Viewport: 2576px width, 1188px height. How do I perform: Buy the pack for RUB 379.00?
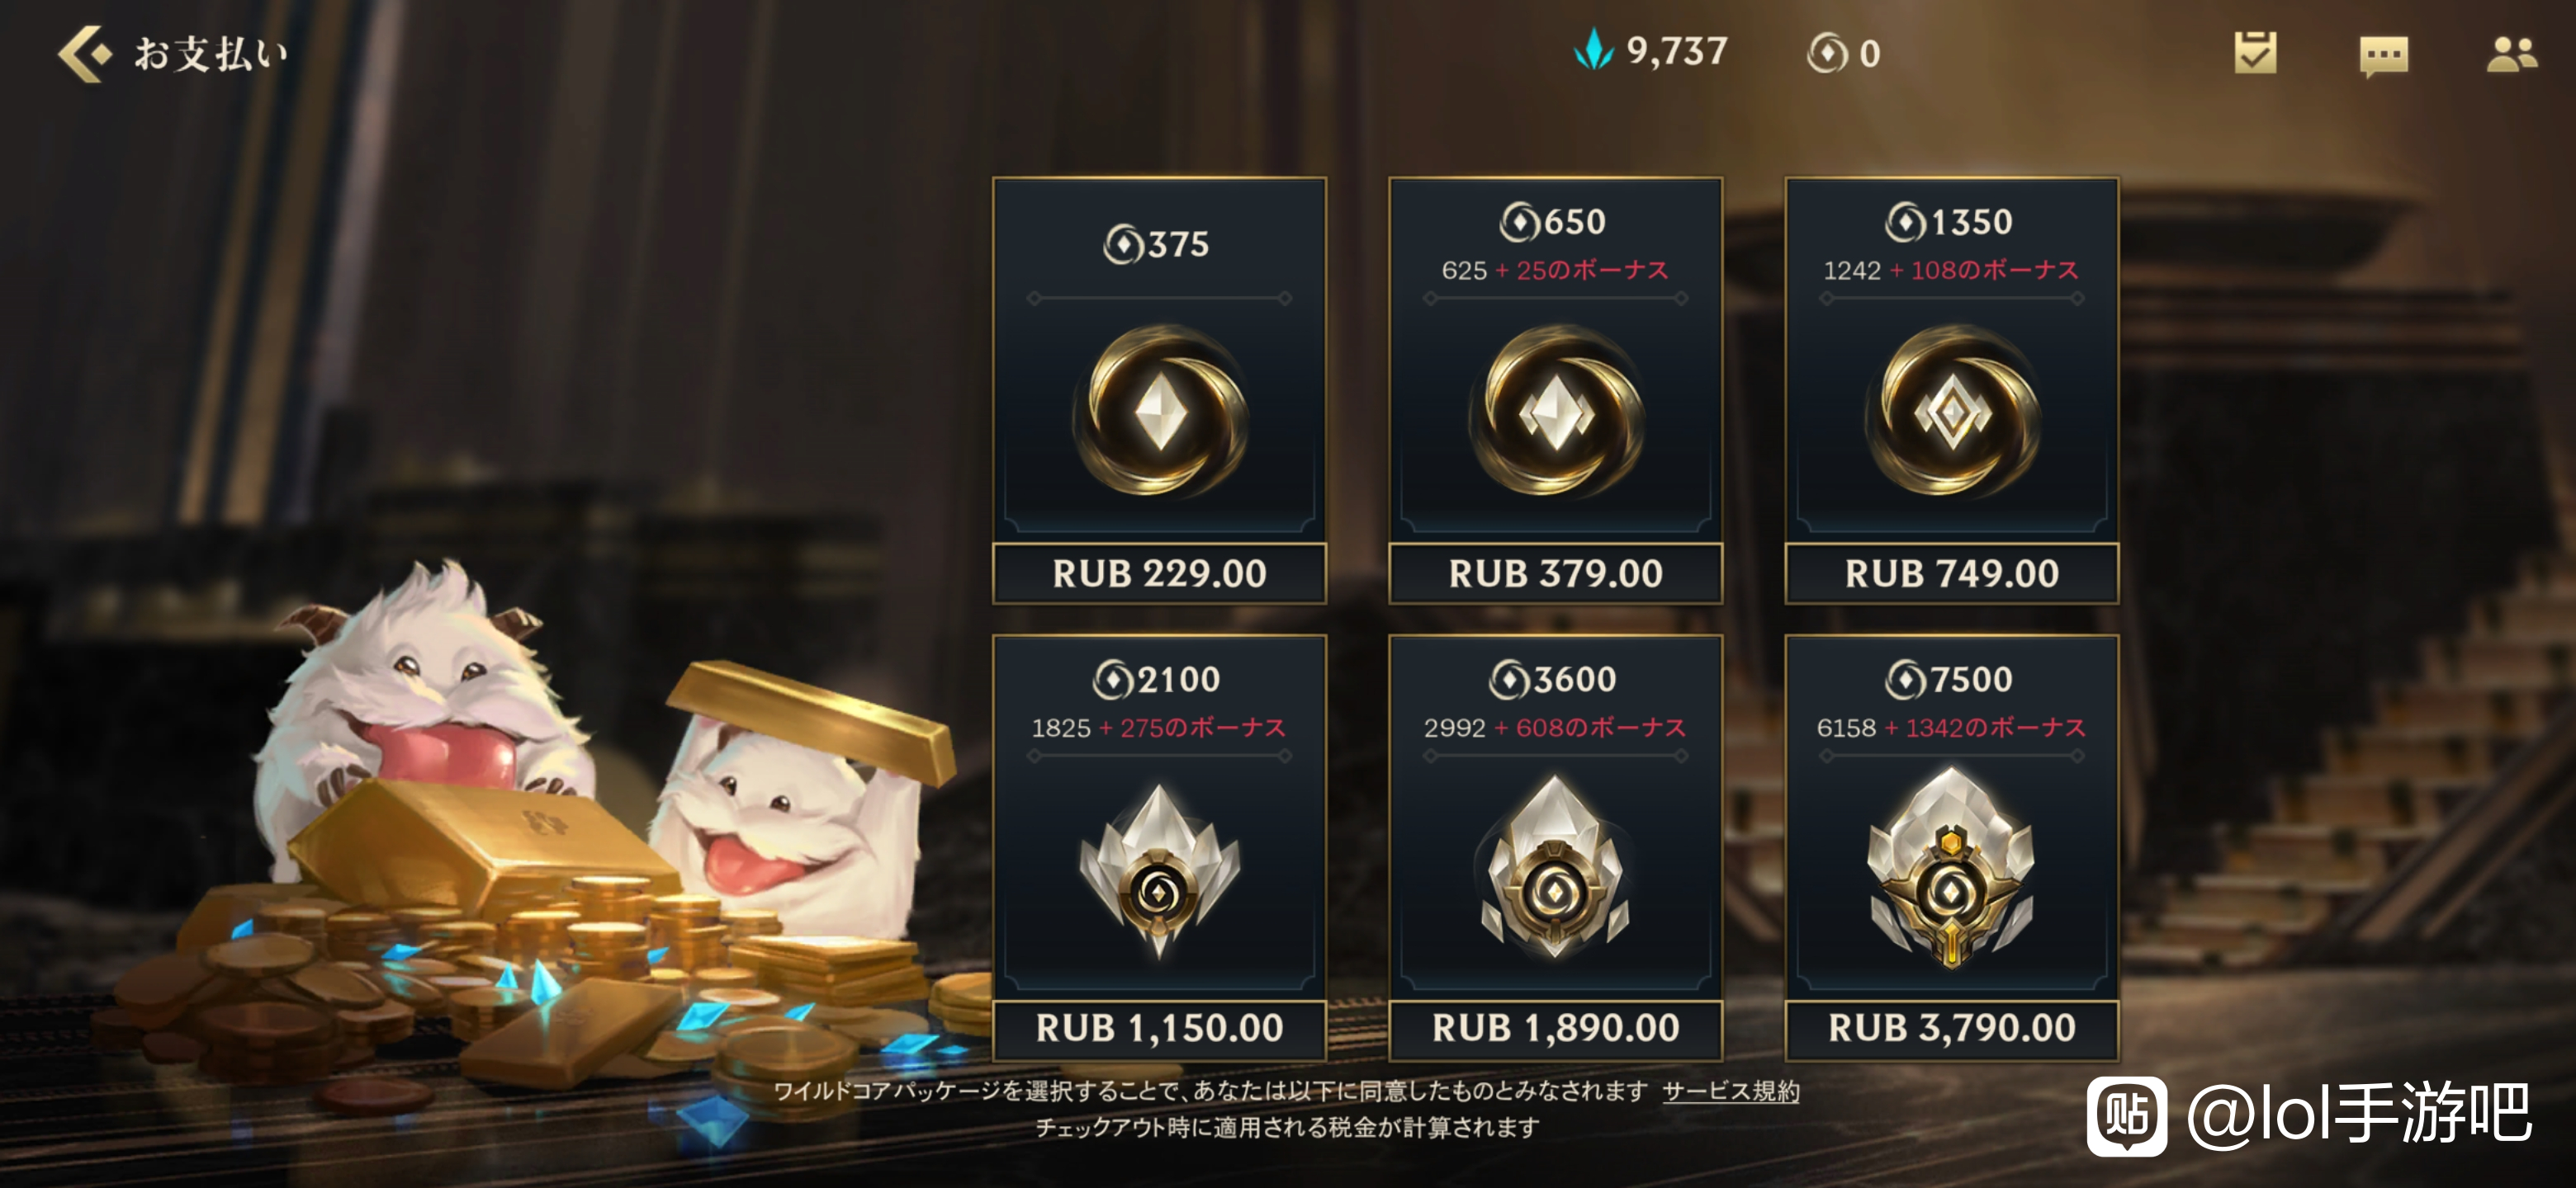pyautogui.click(x=1555, y=573)
